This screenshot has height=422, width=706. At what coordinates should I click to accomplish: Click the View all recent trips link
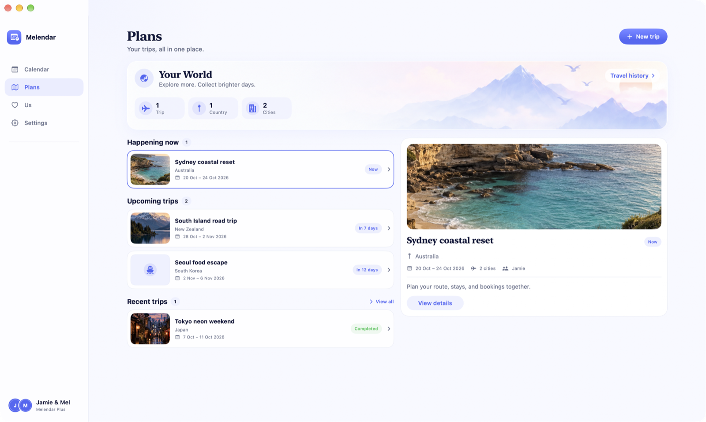pos(382,302)
